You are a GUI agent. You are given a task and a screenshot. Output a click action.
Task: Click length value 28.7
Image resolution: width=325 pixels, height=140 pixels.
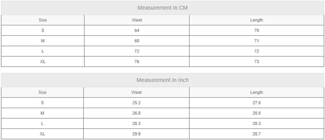point(257,134)
